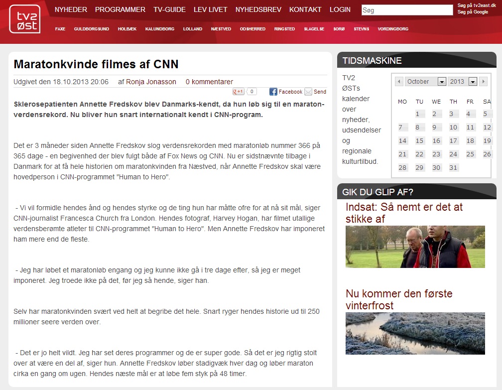Select October 31 in the calendar
The height and width of the screenshot is (390, 502).
(x=453, y=167)
